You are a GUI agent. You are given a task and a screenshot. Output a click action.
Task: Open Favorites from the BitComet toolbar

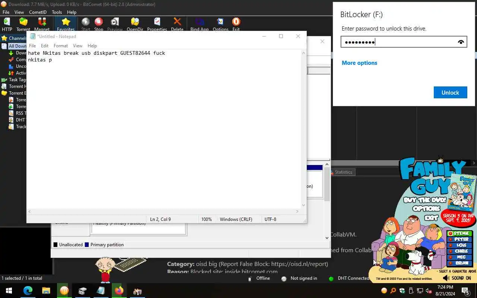point(66,24)
